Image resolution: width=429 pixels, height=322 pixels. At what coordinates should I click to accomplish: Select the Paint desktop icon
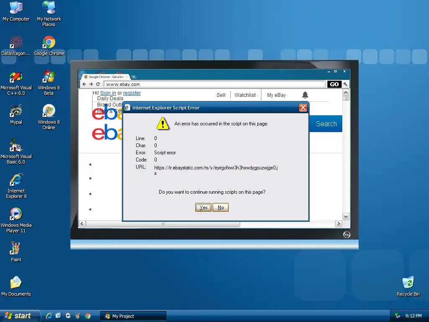click(16, 252)
